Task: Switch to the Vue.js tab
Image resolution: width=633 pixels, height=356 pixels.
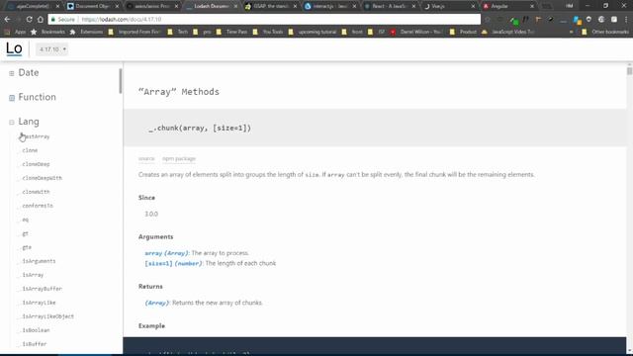Action: [449, 6]
